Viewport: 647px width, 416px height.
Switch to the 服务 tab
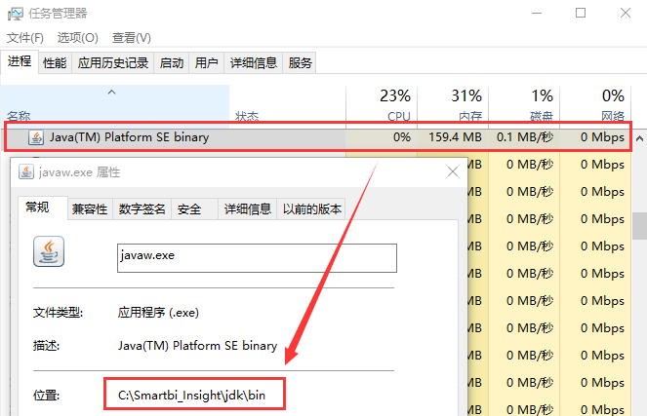(300, 63)
